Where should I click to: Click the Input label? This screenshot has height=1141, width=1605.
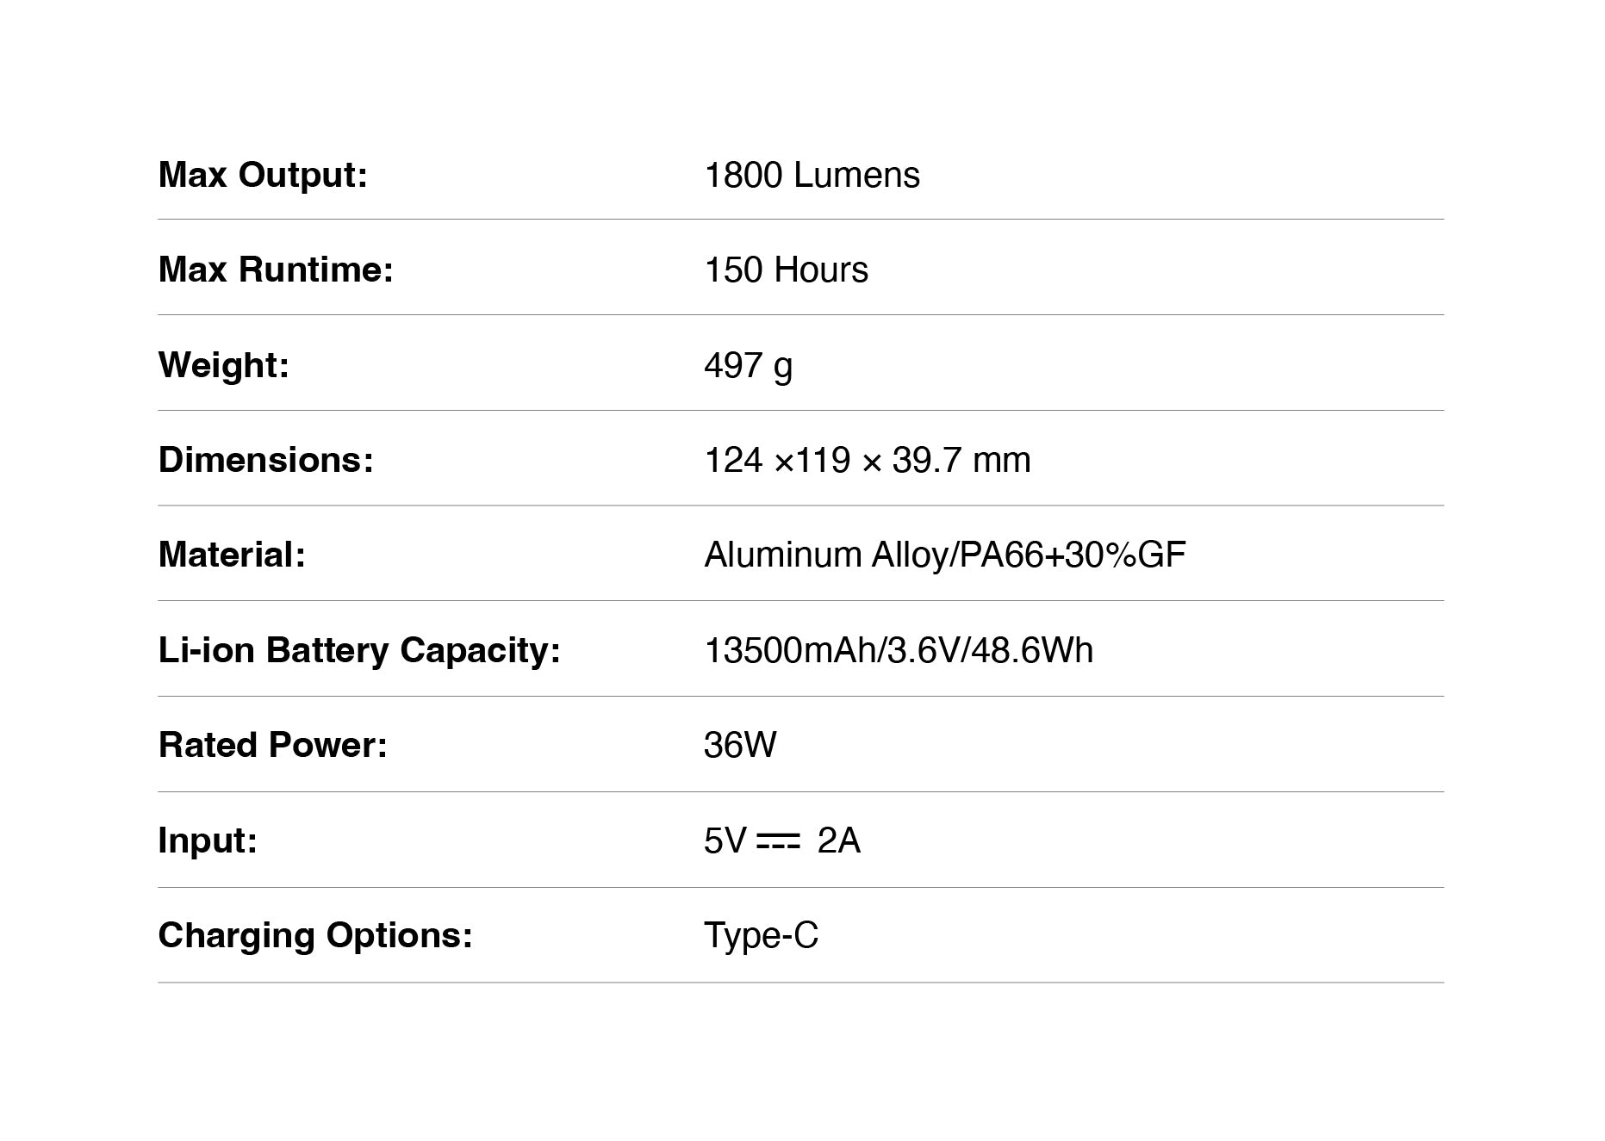208,840
